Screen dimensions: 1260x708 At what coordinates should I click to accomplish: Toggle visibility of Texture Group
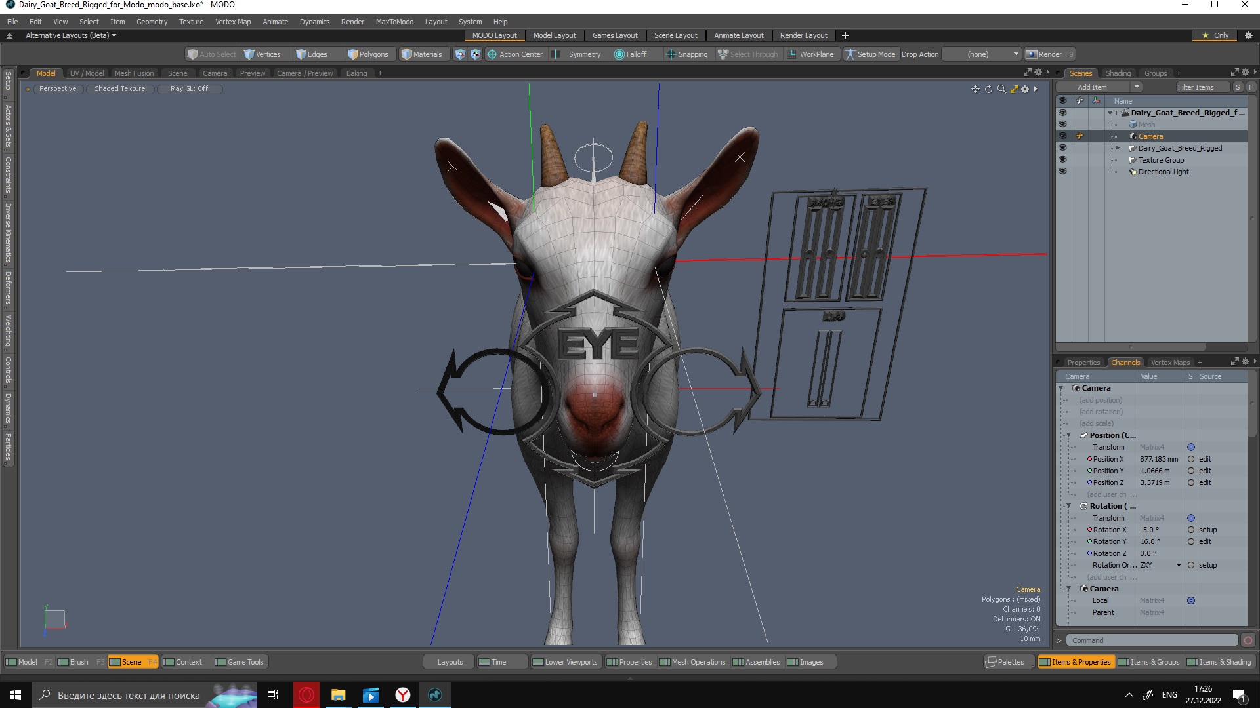pos(1062,160)
